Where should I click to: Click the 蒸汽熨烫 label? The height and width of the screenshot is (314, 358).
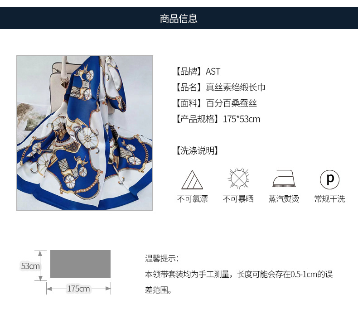(x=284, y=199)
